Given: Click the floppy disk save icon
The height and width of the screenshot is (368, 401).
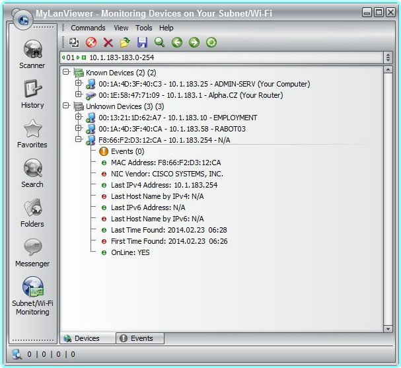Looking at the screenshot, I should 142,42.
